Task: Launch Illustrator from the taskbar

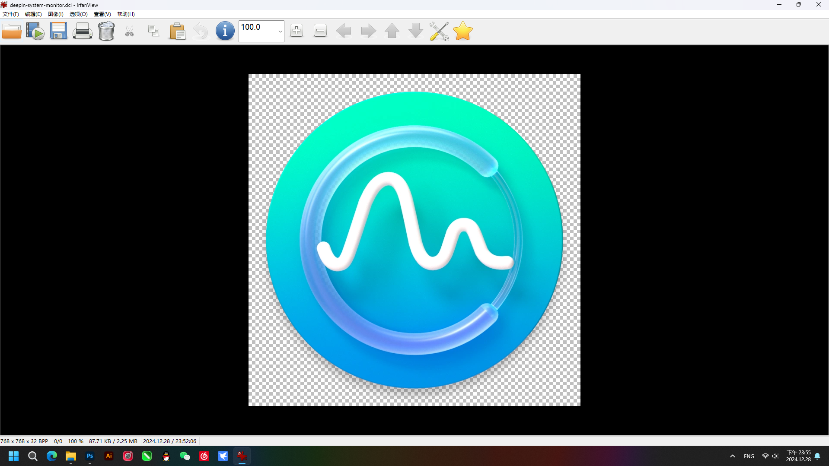Action: coord(109,456)
